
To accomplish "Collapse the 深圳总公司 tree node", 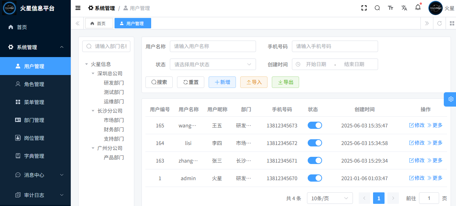I will pos(93,74).
